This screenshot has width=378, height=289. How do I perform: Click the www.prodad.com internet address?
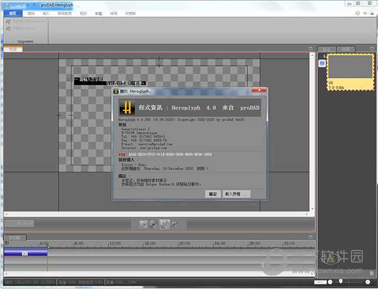pos(153,148)
